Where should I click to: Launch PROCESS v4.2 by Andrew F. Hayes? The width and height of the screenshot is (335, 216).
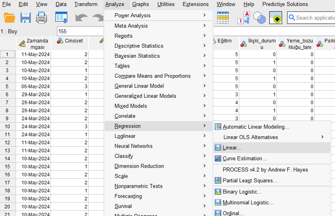(265, 170)
